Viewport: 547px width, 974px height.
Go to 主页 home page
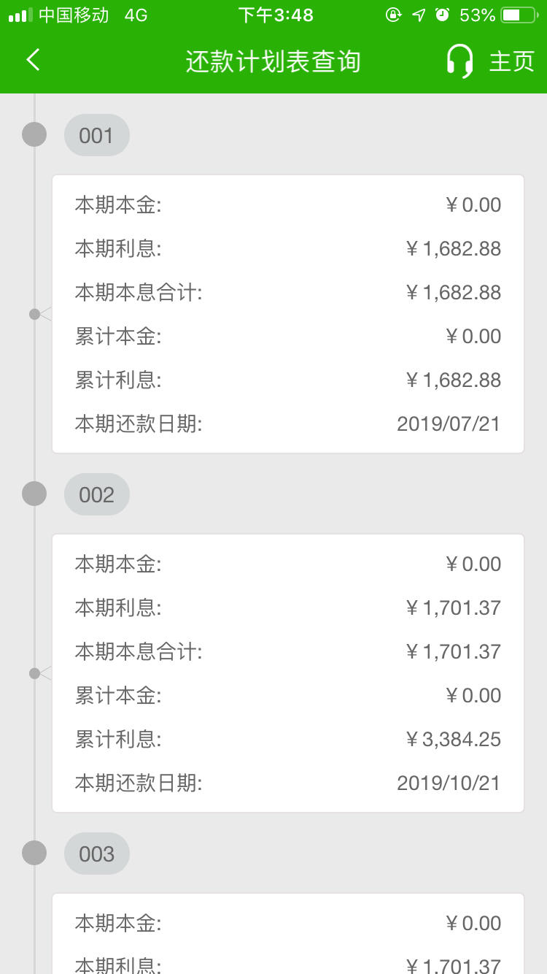(511, 61)
